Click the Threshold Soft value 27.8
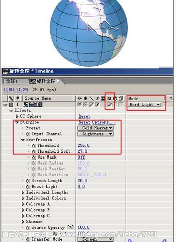This screenshot has height=242, width=176. pyautogui.click(x=83, y=151)
